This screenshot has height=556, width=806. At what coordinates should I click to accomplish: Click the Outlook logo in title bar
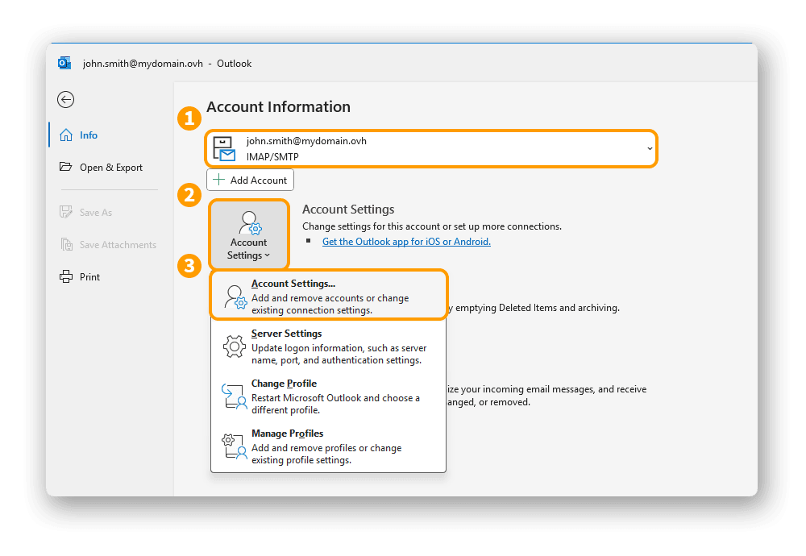[64, 63]
